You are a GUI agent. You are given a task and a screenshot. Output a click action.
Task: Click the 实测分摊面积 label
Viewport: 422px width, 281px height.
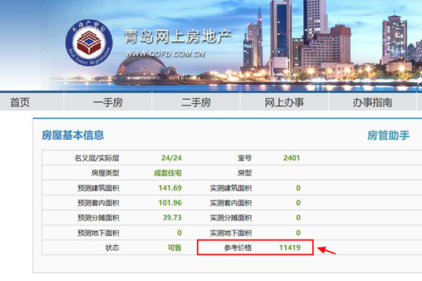click(x=231, y=218)
